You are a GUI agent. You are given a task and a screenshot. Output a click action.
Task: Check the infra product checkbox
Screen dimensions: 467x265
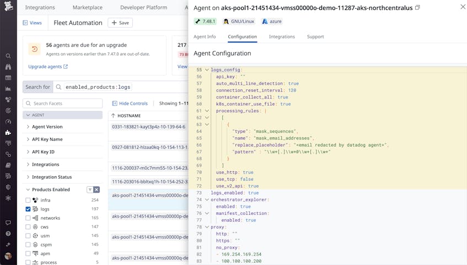pyautogui.click(x=28, y=200)
